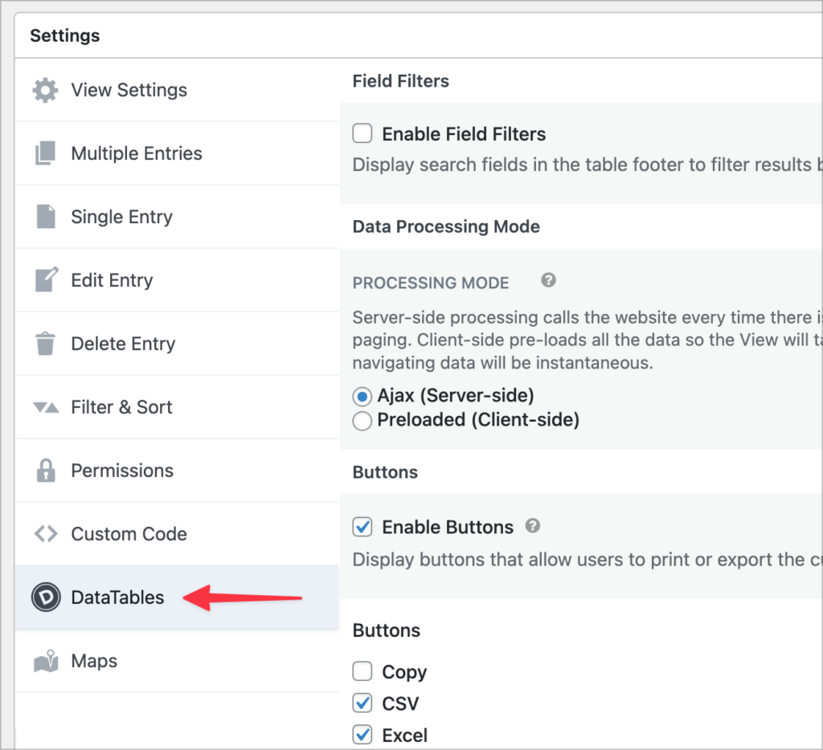823x750 pixels.
Task: Select the Permissions lock icon
Action: click(x=44, y=471)
